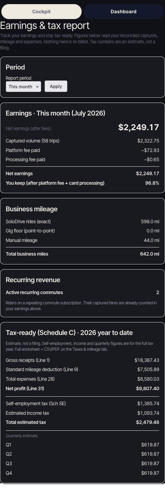The width and height of the screenshot is (165, 488).
Task: Click the −$72.93 platform fee value
Action: pyautogui.click(x=150, y=150)
